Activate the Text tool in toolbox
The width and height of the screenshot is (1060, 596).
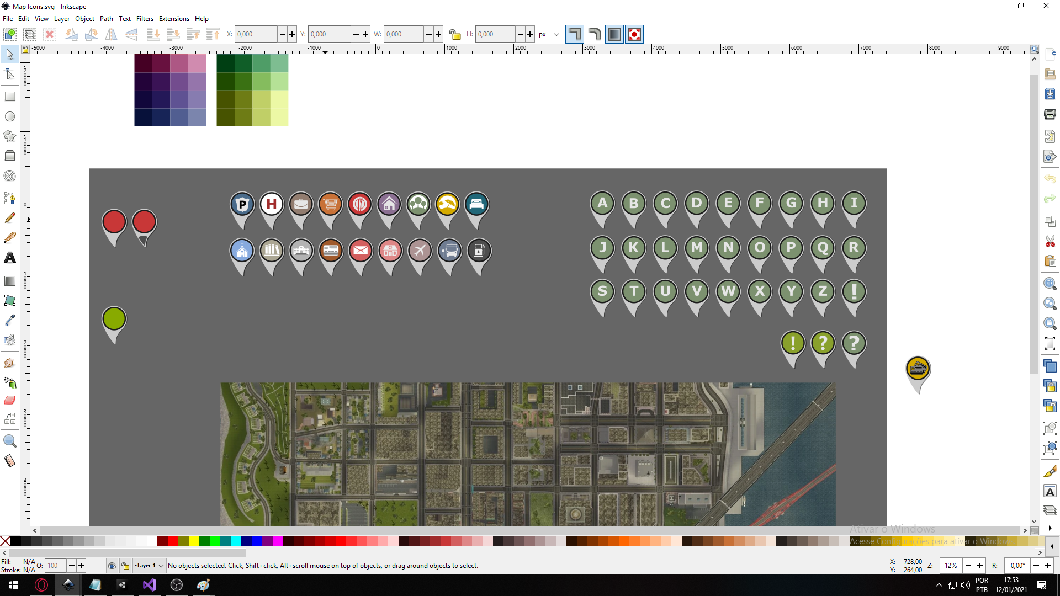pyautogui.click(x=9, y=258)
